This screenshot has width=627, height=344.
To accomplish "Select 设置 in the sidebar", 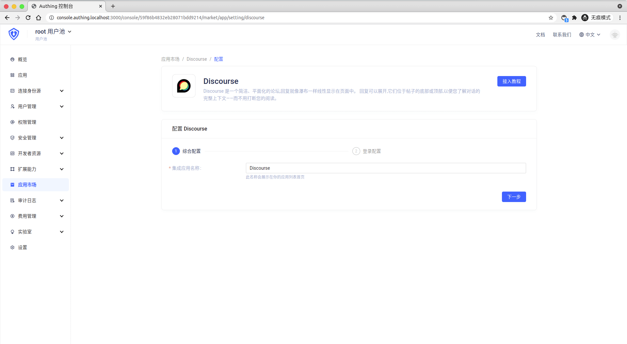I will [x=23, y=247].
